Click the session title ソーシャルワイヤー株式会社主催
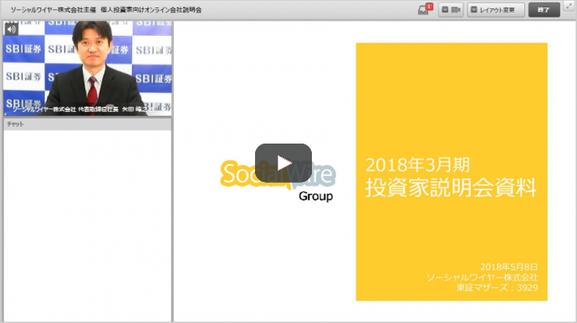Image resolution: width=577 pixels, height=323 pixels. coord(53,10)
